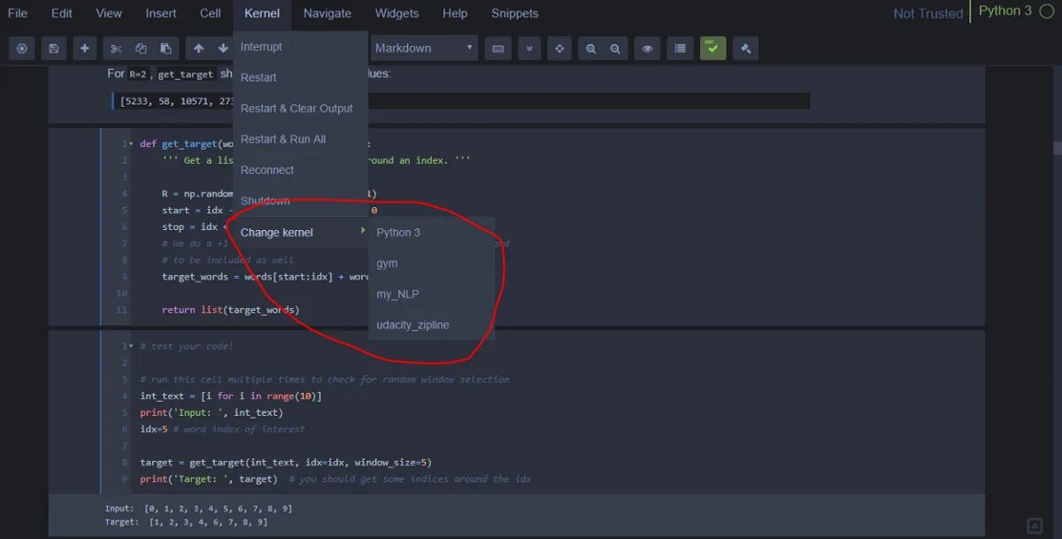Open the cell type Markdown dropdown
The image size is (1062, 539).
424,48
